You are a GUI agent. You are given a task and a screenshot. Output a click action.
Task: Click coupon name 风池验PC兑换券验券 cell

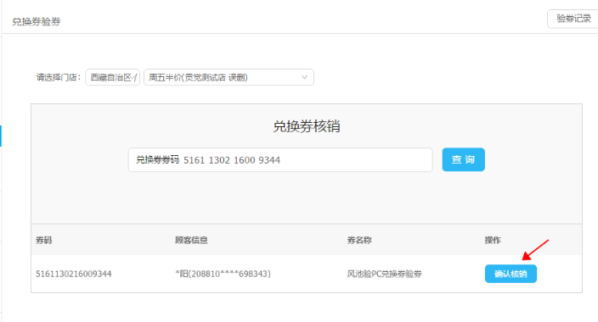tap(385, 274)
